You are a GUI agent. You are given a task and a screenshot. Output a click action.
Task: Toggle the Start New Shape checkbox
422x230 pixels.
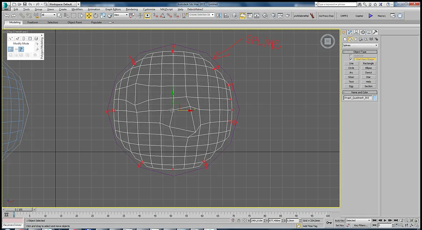pyautogui.click(x=351, y=59)
